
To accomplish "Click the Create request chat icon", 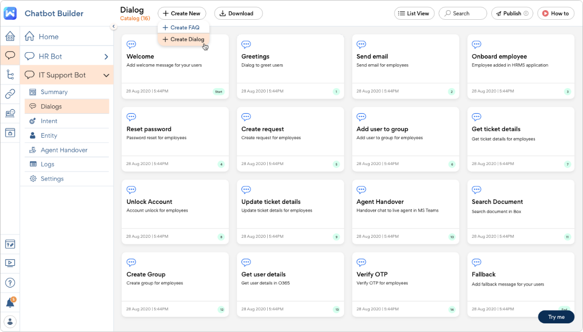I will pos(246,117).
